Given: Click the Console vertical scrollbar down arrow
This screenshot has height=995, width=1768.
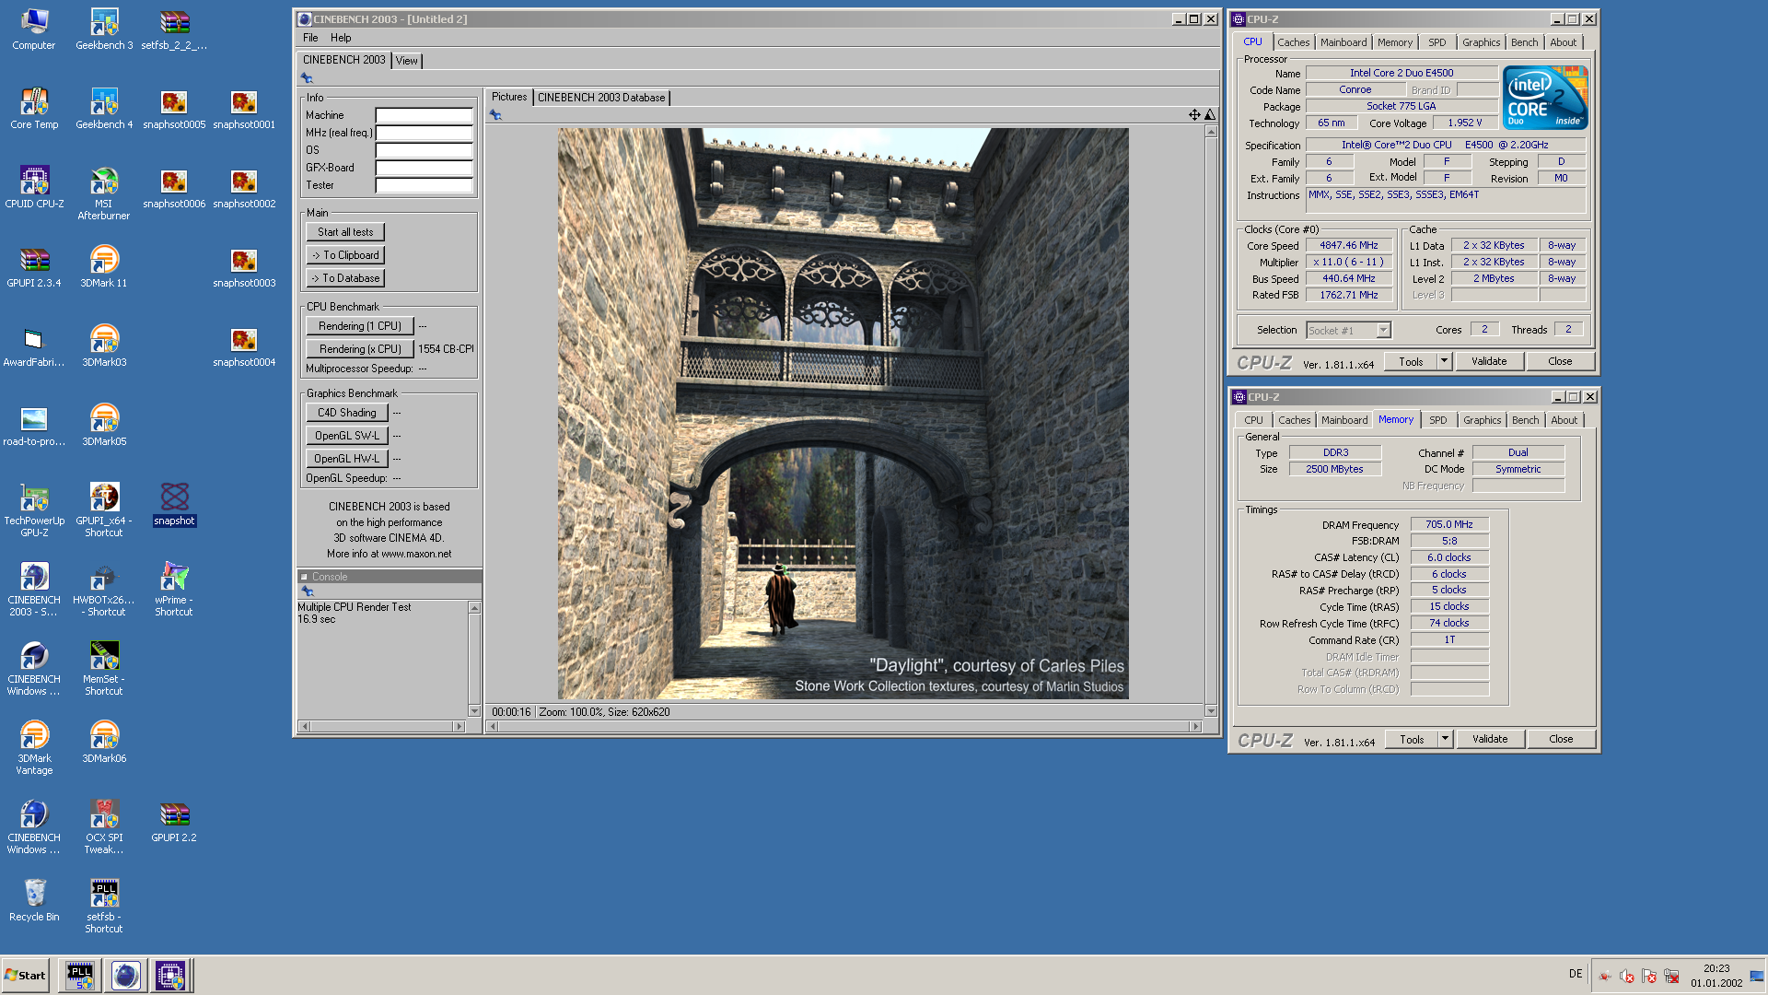Looking at the screenshot, I should [x=475, y=710].
